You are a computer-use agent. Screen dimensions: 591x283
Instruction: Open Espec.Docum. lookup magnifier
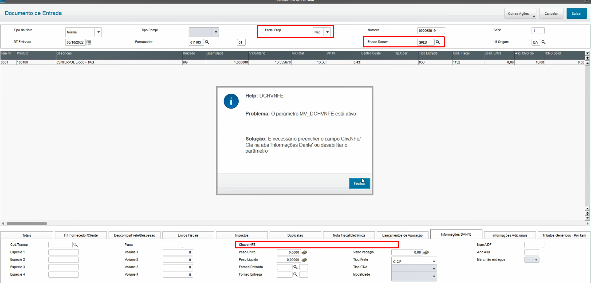(x=438, y=42)
